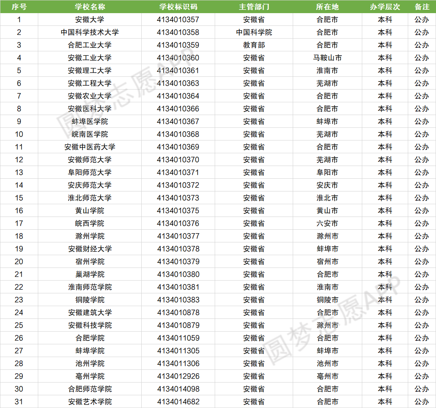Image resolution: width=436 pixels, height=408 pixels.
Task: Select the 蚌埠医学院 cell
Action: point(90,122)
